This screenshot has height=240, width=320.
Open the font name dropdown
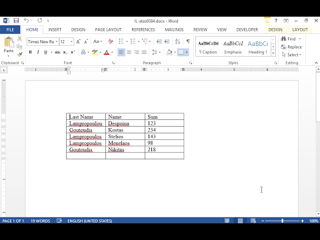tap(57, 42)
